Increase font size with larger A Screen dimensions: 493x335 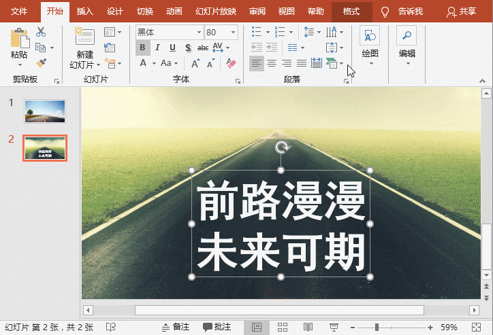click(x=195, y=63)
